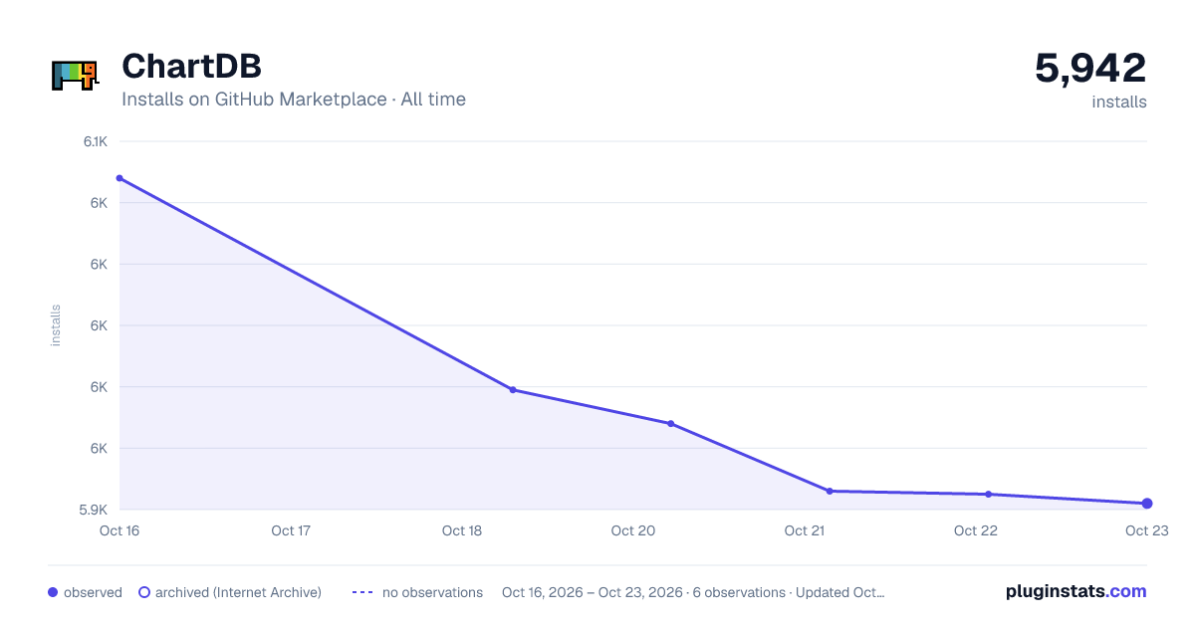Click the 'Installs on GitHub Marketplace · All time' subtitle
This screenshot has width=1195, height=627.
[294, 100]
